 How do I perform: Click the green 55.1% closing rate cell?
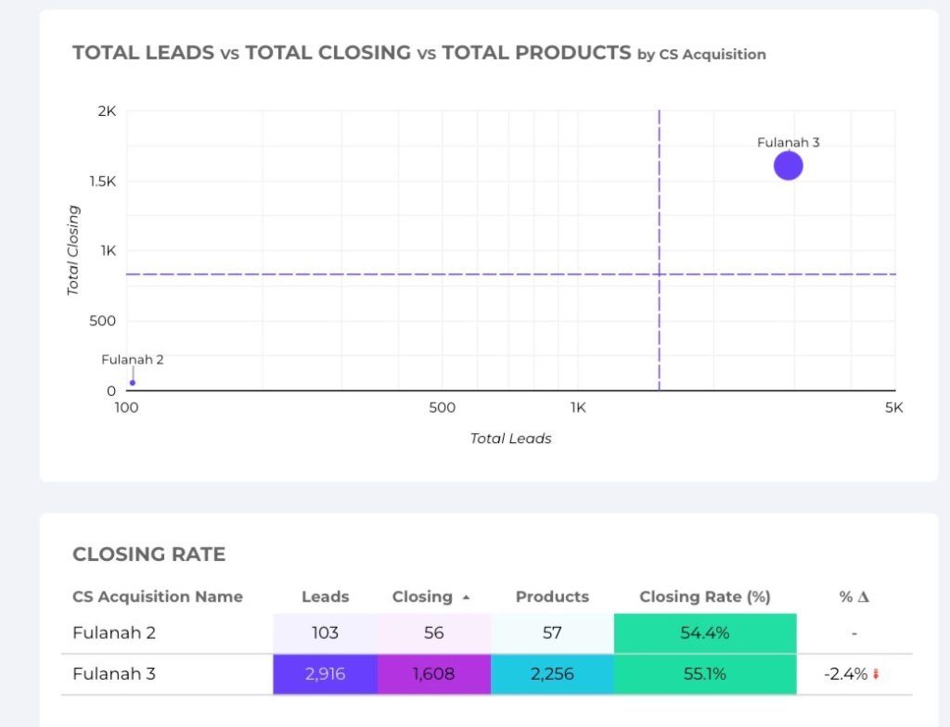[x=705, y=674]
